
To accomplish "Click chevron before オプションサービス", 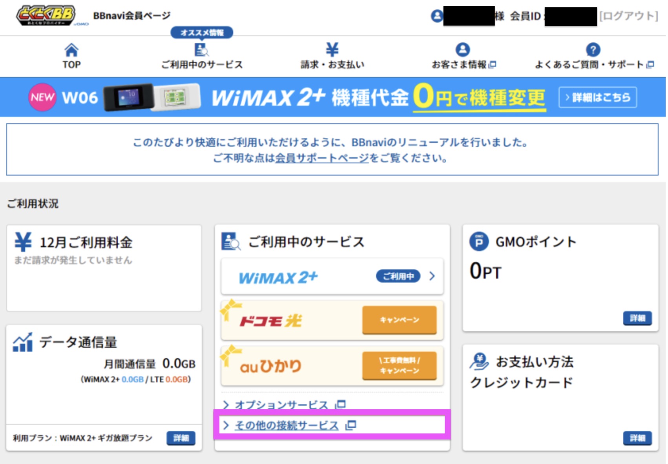I will [x=226, y=405].
